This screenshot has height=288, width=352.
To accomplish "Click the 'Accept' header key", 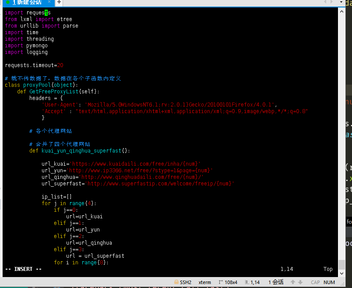I will tap(54, 111).
